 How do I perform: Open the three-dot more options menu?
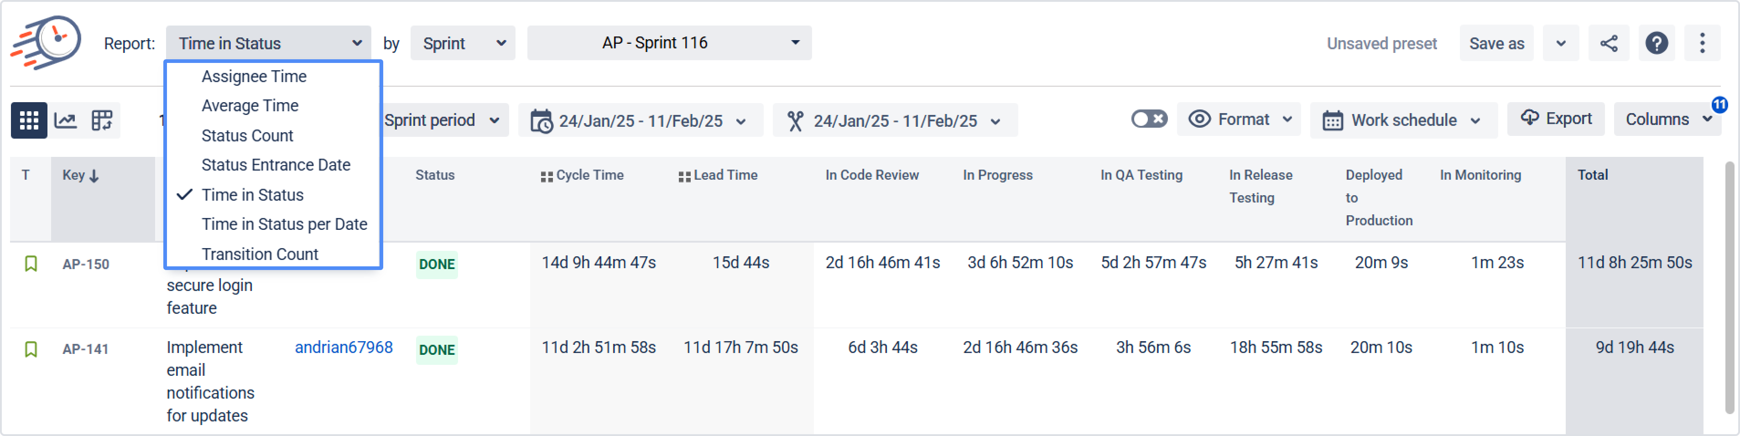click(x=1702, y=44)
